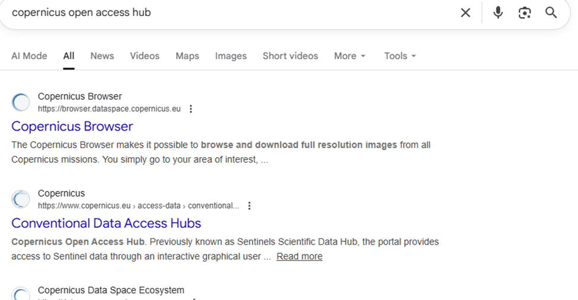Viewport: 578px width, 300px height.
Task: Clear the search query with X icon
Action: (x=465, y=12)
